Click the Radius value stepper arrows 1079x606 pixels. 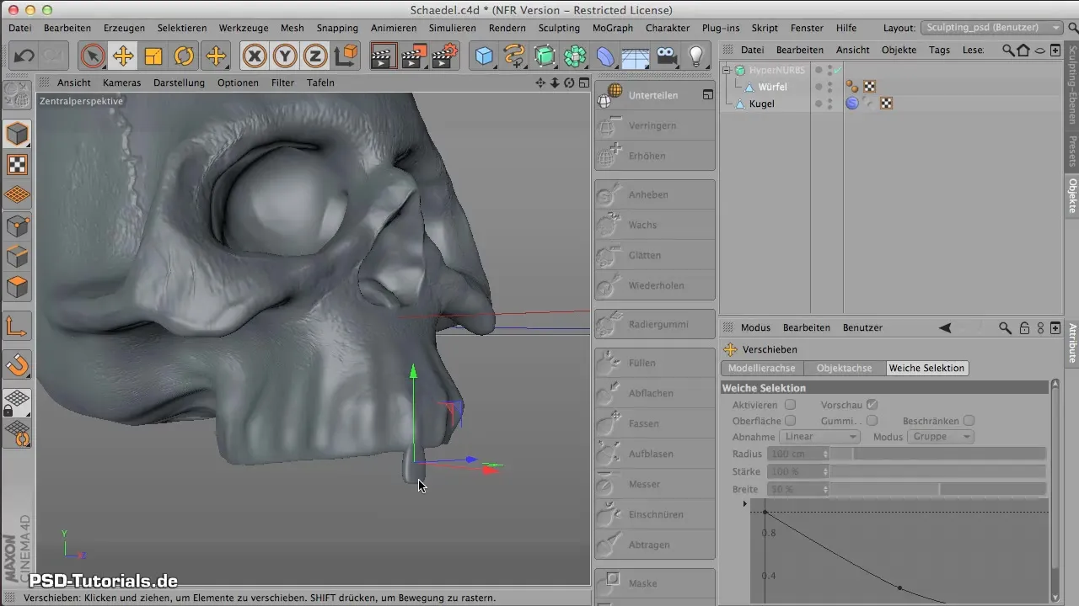pos(825,454)
